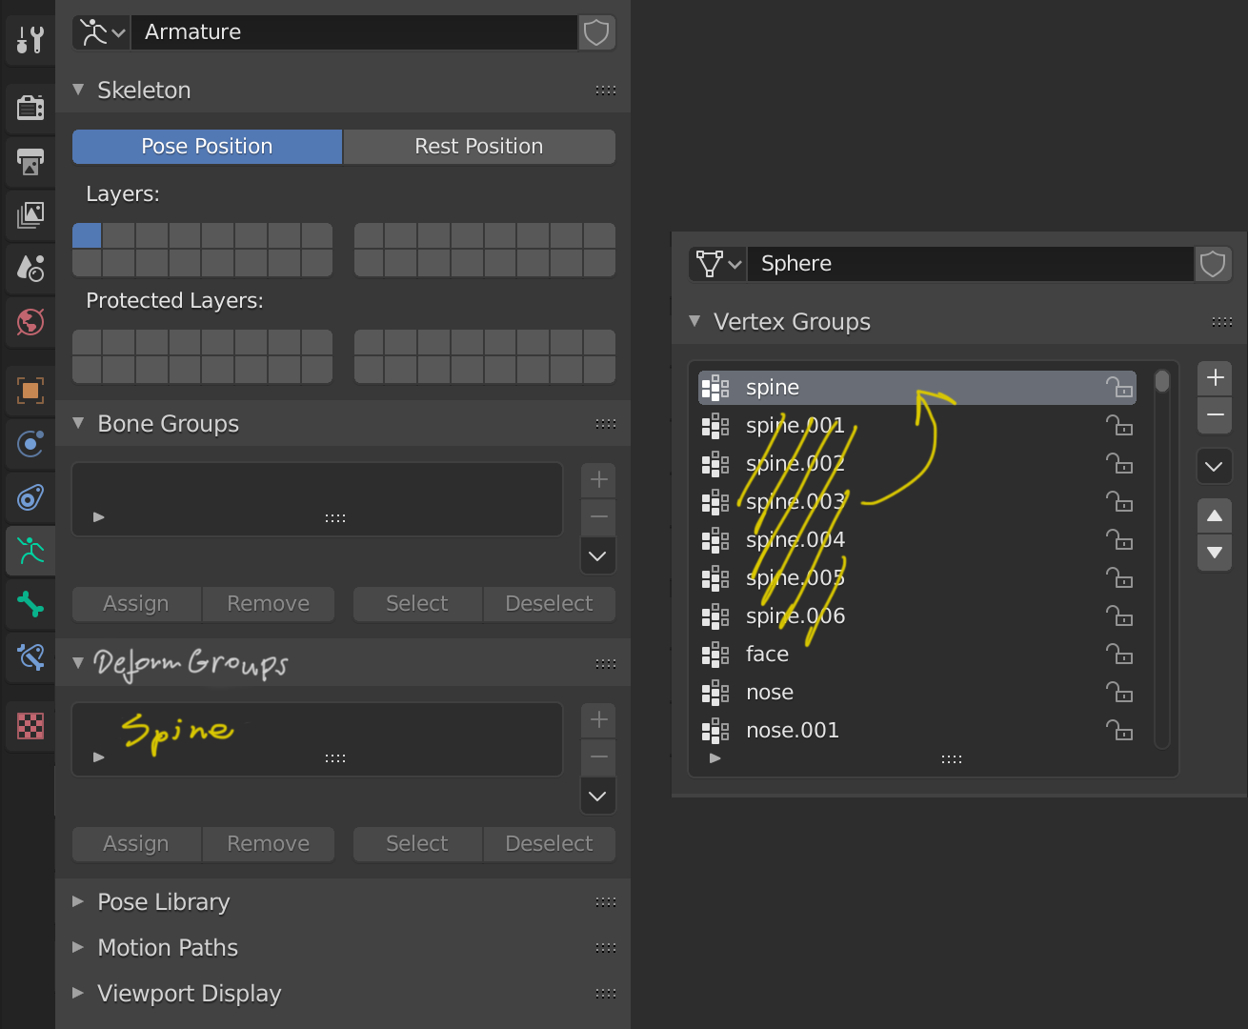Enable the first armature layer button

[x=87, y=235]
